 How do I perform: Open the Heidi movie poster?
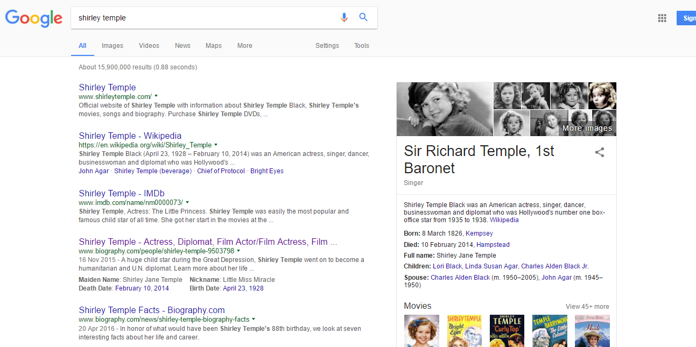coord(592,331)
